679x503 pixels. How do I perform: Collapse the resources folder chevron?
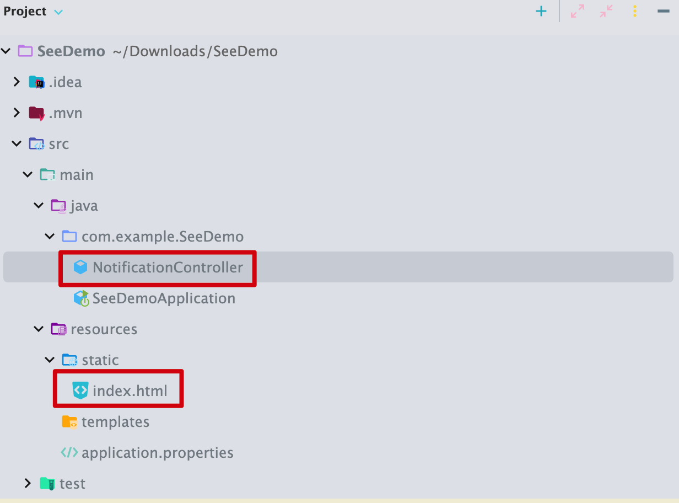(x=39, y=329)
